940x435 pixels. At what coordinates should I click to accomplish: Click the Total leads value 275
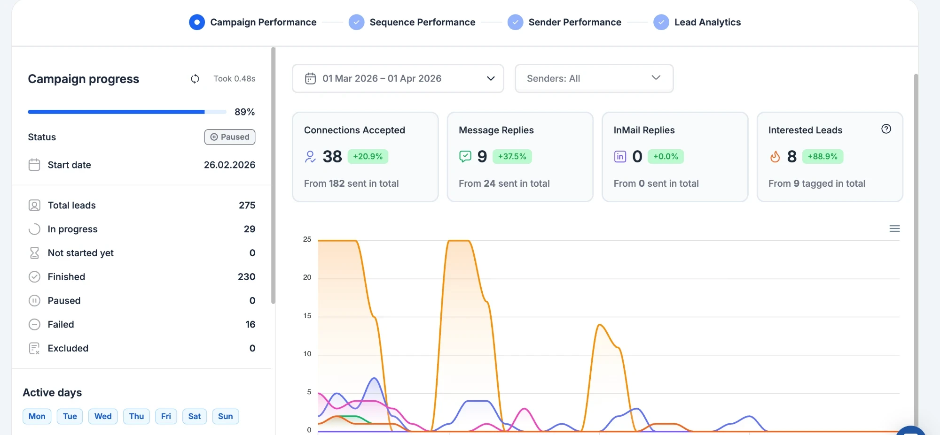[247, 205]
